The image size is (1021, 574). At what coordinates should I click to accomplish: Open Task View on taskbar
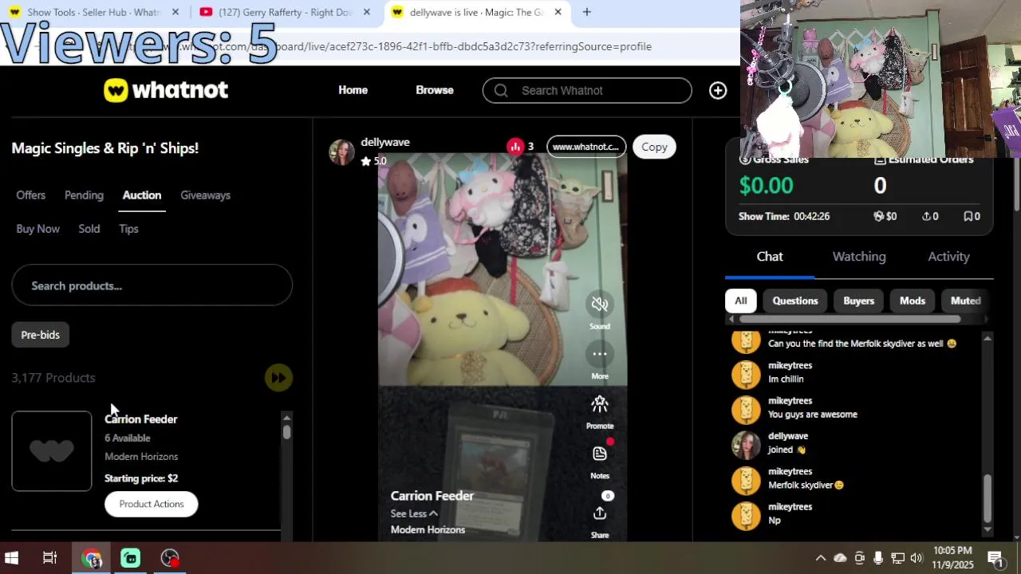tap(49, 558)
